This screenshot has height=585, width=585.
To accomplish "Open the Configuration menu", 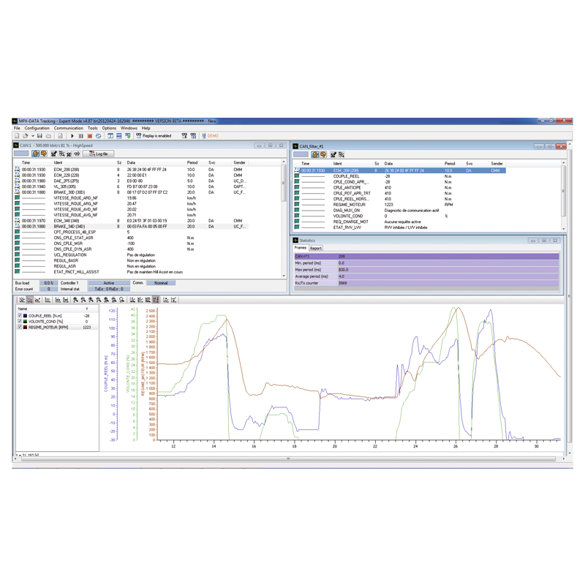I will pos(37,128).
